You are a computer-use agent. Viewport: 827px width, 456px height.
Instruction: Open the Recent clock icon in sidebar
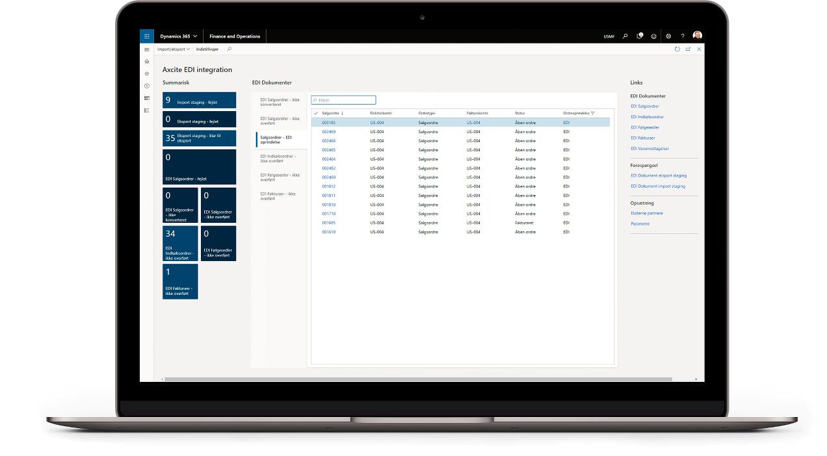click(147, 86)
